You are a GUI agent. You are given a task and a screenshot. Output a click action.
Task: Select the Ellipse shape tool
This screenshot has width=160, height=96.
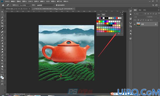pyautogui.click(x=2, y=64)
